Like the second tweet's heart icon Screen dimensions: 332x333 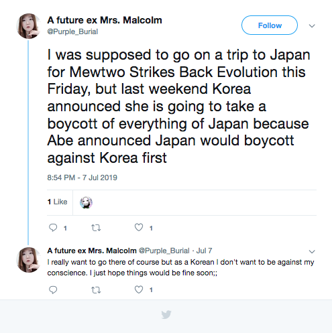pyautogui.click(x=139, y=289)
